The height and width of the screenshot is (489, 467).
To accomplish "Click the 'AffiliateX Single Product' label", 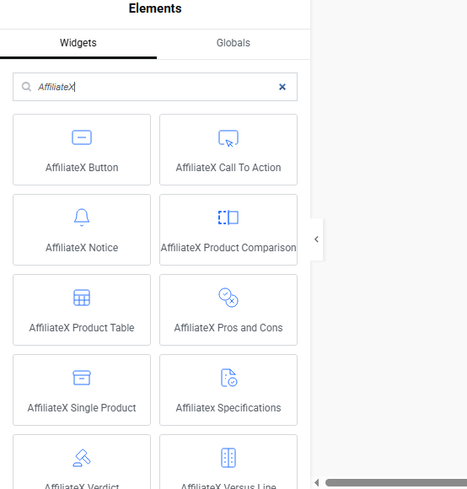I will (82, 408).
